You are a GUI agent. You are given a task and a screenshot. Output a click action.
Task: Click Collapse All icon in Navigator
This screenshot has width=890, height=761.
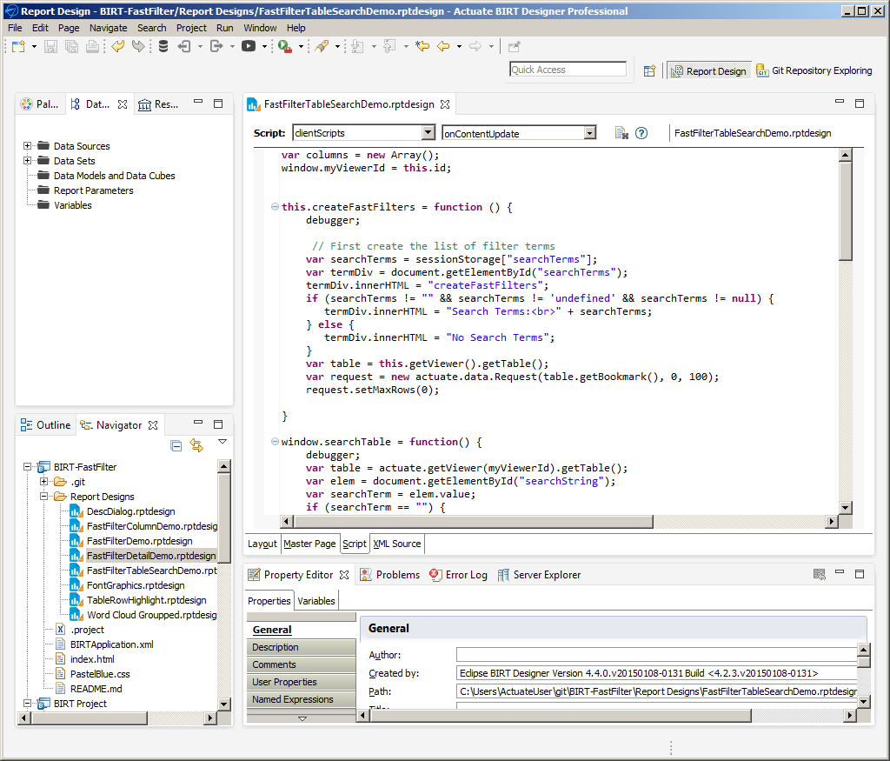tap(176, 446)
